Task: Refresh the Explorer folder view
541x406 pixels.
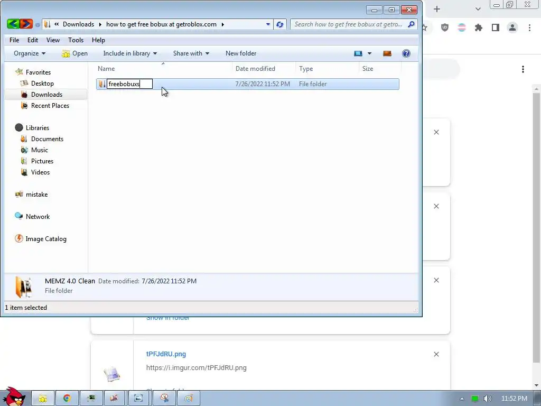Action: point(280,24)
